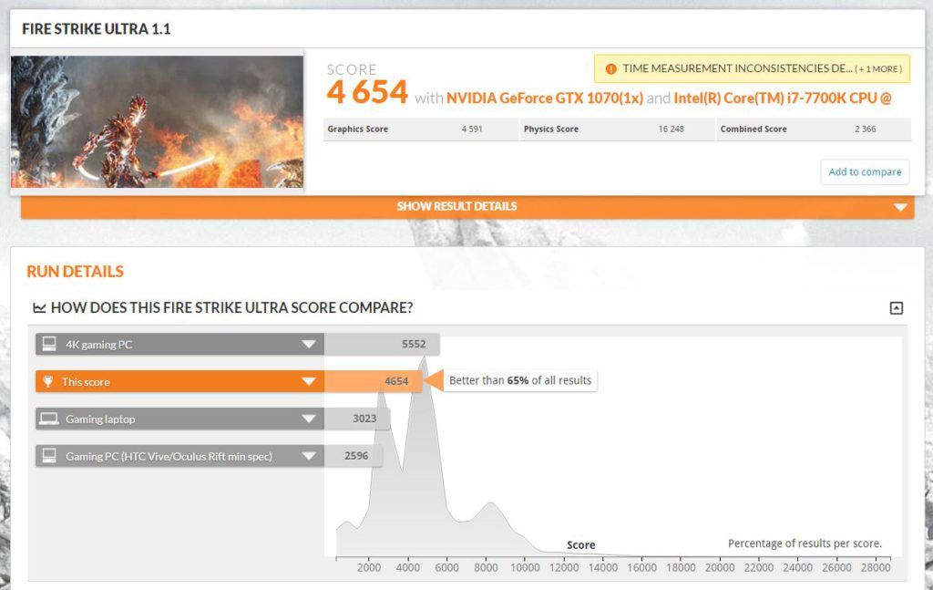Click the Fire Strike Ultra scene thumbnail
The width and height of the screenshot is (933, 590).
(x=157, y=122)
